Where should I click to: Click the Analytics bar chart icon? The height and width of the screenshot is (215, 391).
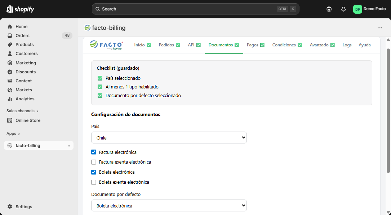click(x=10, y=99)
